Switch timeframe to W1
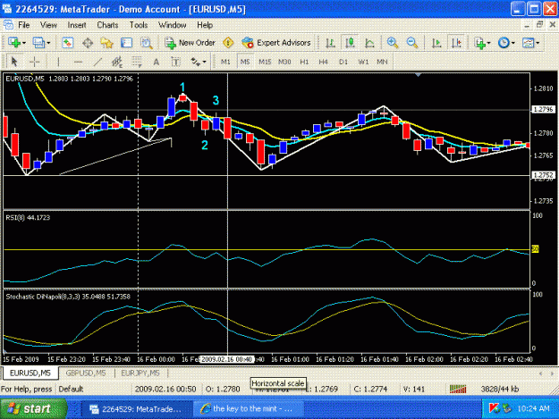Viewport: 559px width, 419px height. (x=363, y=62)
